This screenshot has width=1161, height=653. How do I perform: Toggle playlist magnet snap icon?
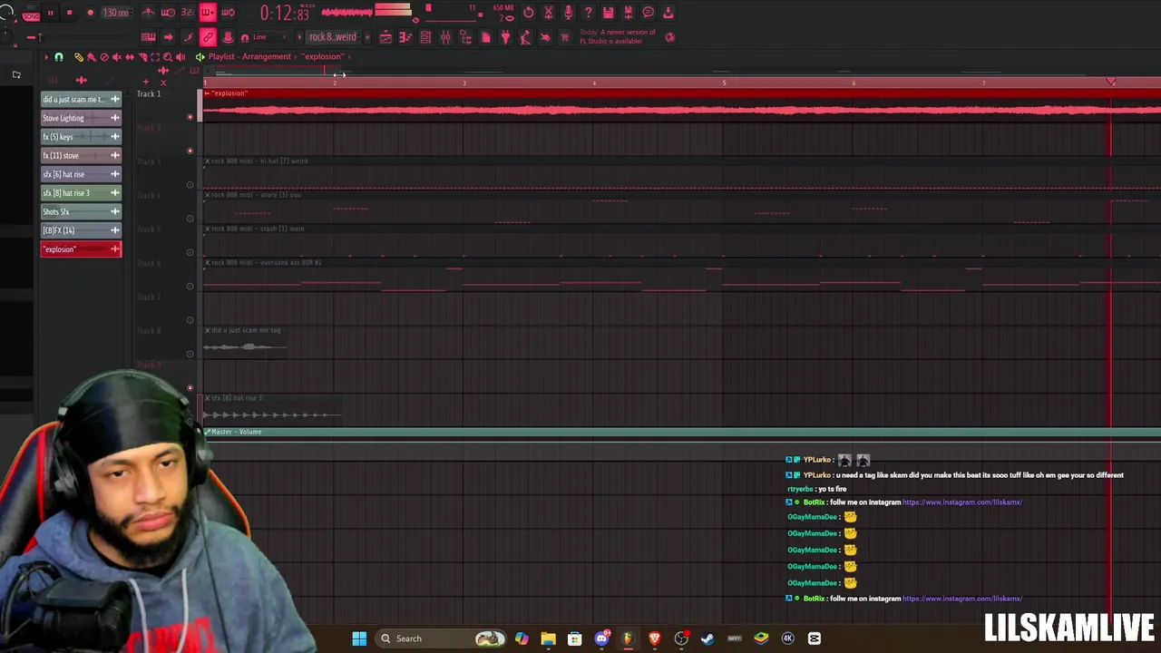(x=59, y=57)
